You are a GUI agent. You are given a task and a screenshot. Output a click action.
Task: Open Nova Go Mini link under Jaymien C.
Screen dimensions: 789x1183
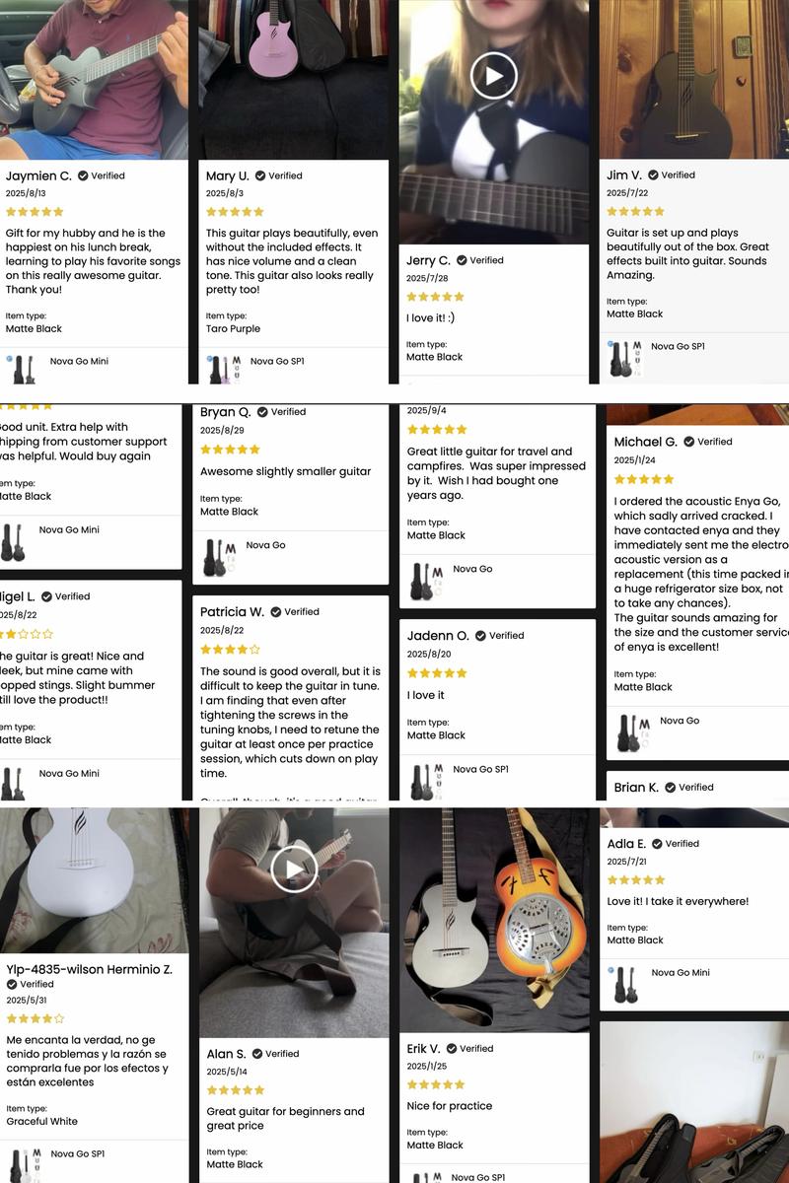click(x=79, y=362)
